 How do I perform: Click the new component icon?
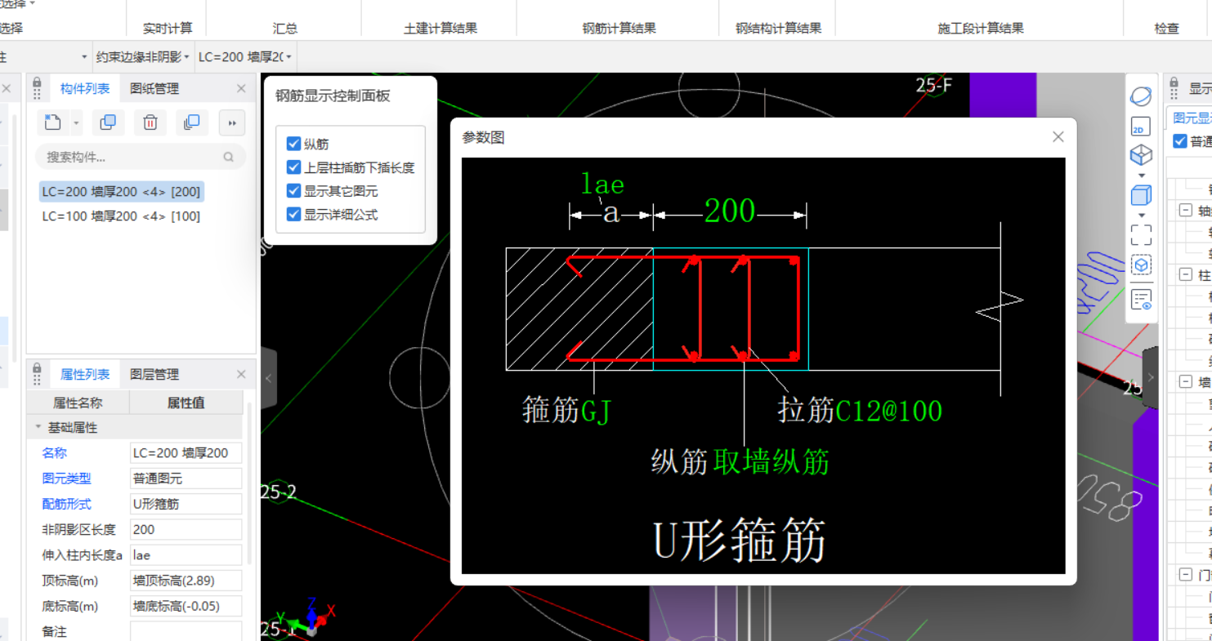52,122
